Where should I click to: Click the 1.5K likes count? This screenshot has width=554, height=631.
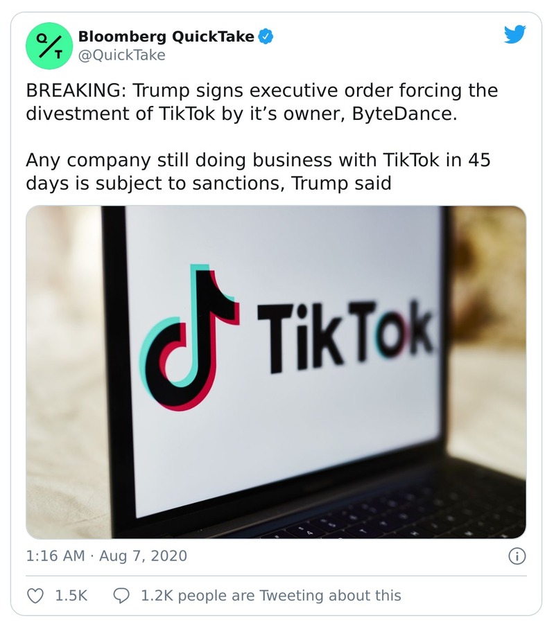[x=71, y=596]
